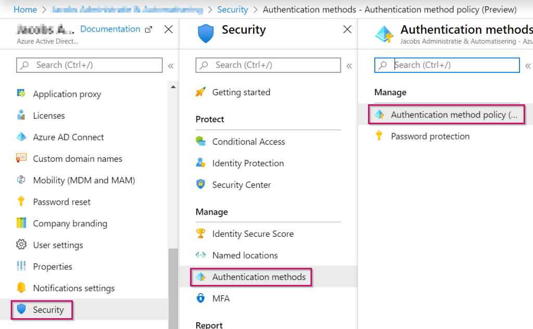Click the Conditional Access icon
The width and height of the screenshot is (533, 329).
pyautogui.click(x=200, y=142)
